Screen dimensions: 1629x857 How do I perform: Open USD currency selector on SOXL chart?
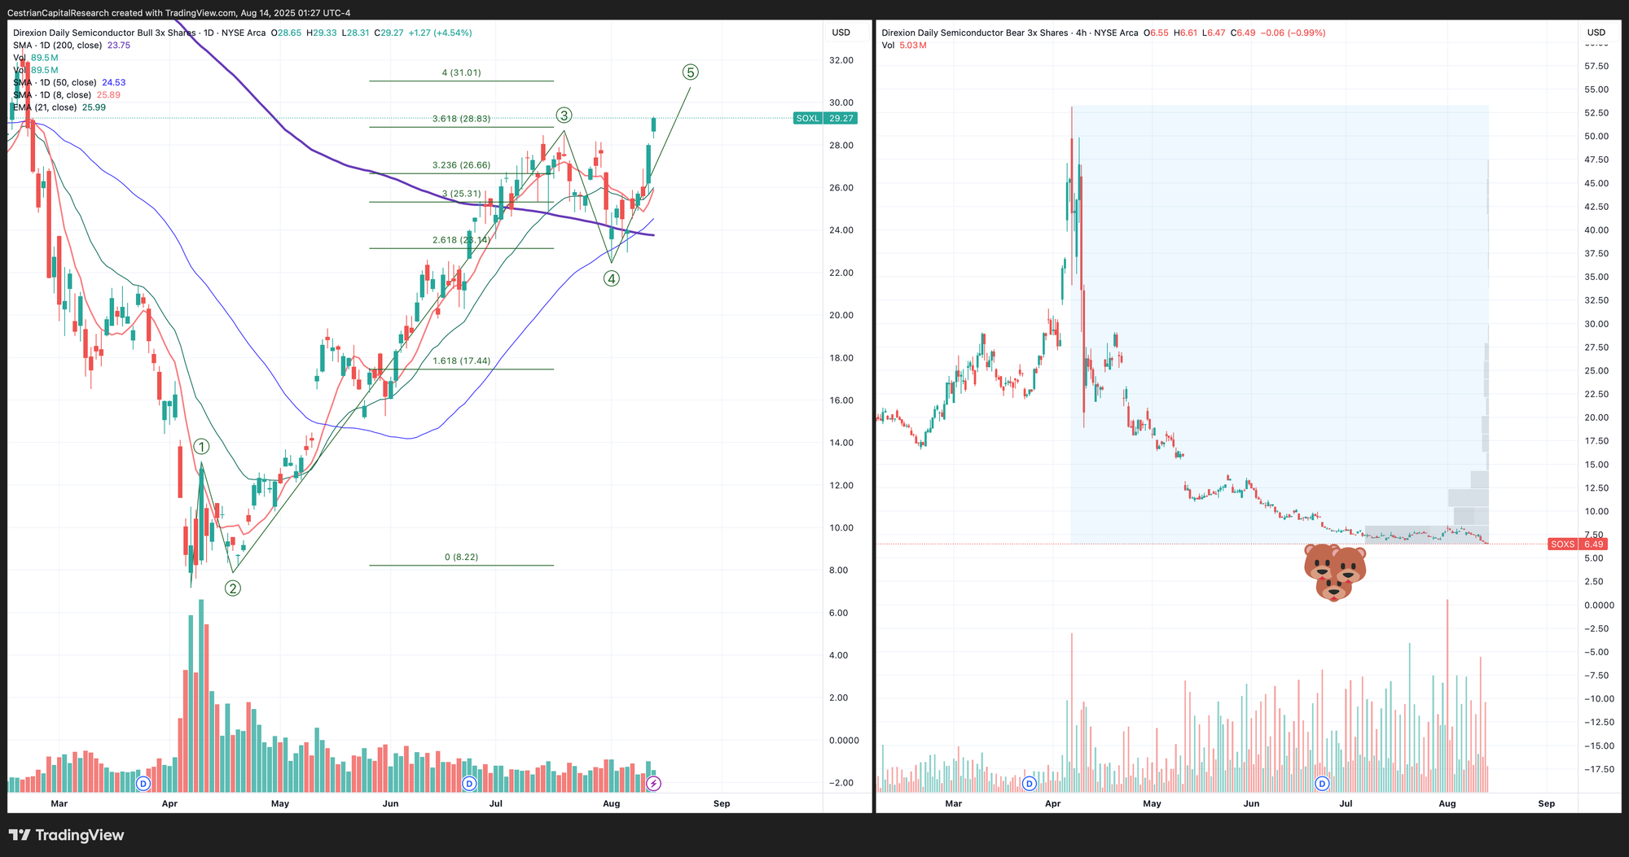pos(841,33)
